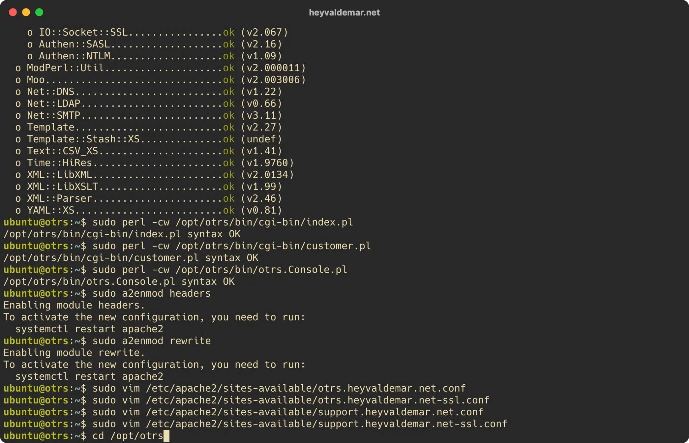The image size is (689, 443).
Task: Select the Template::Stash::XS module name
Action: (83, 139)
